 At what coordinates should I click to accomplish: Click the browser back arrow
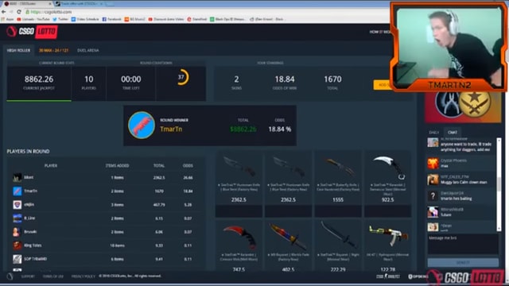point(3,12)
